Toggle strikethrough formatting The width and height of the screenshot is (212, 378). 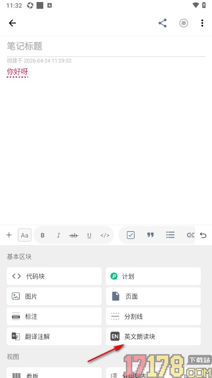(x=73, y=235)
